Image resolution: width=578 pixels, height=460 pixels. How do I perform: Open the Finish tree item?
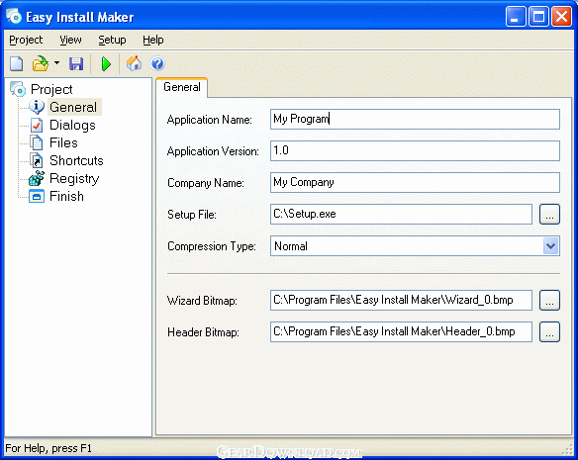tap(66, 196)
